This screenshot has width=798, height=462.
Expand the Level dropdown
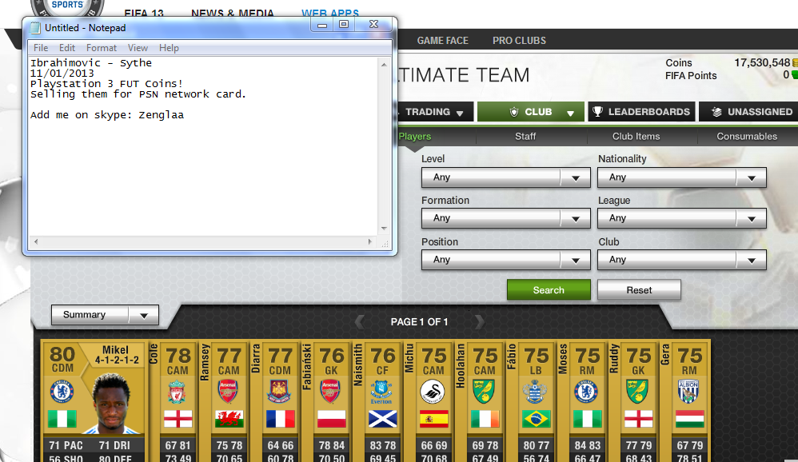click(506, 177)
